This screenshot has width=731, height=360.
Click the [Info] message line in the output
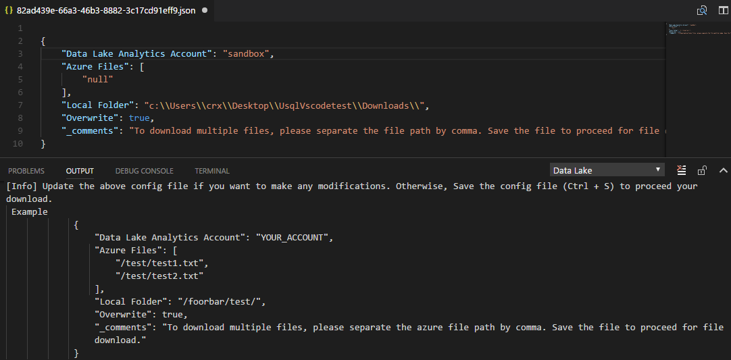pyautogui.click(x=352, y=192)
